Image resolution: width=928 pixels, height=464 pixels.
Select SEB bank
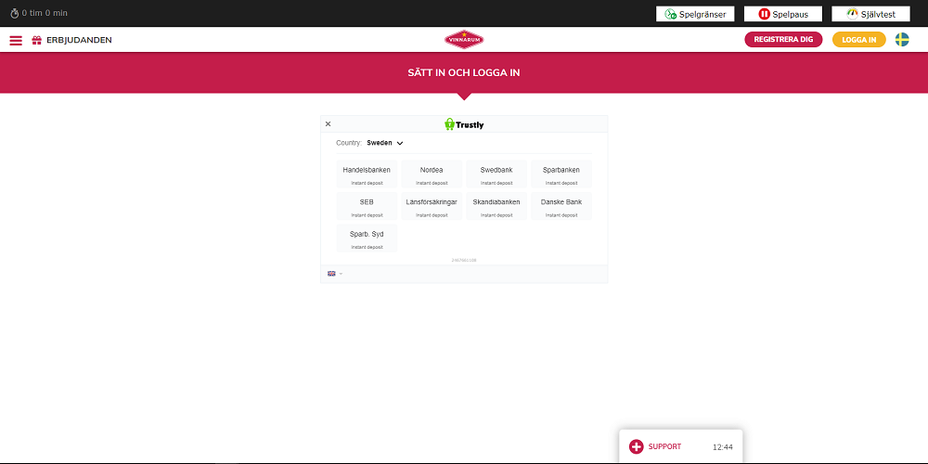[367, 206]
